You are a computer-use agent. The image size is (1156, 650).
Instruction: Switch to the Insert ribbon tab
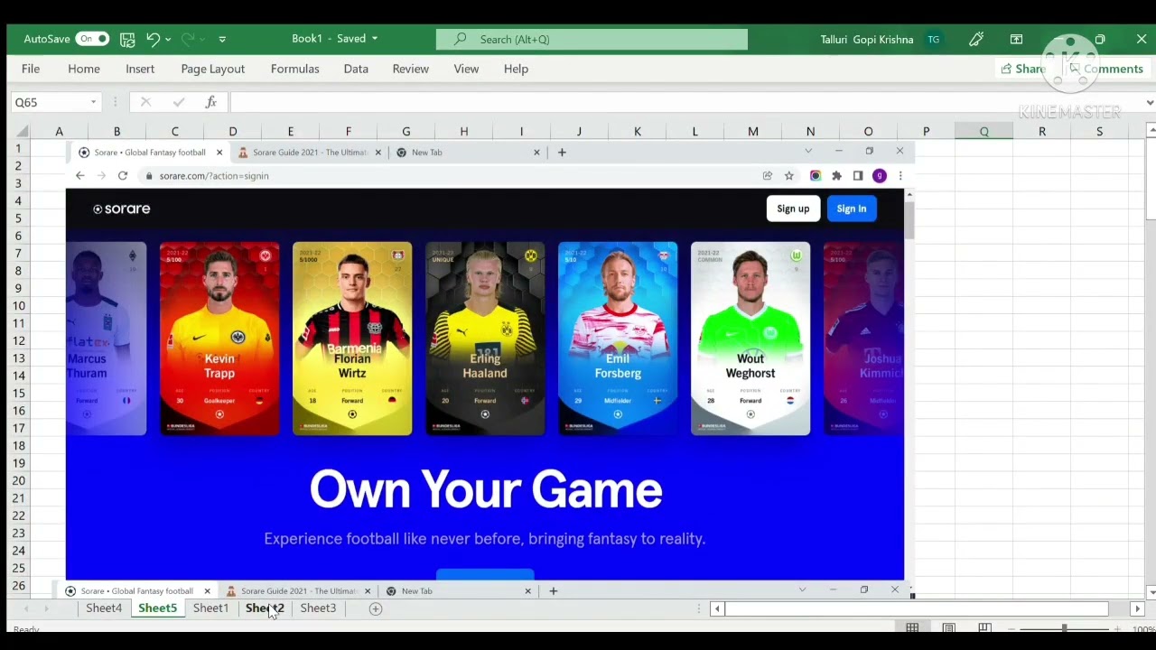click(140, 69)
